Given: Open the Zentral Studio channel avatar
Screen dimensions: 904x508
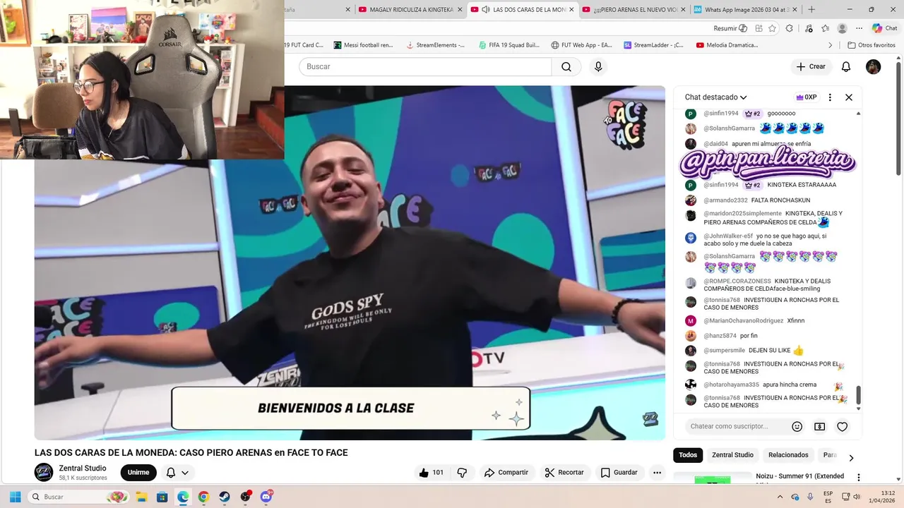Looking at the screenshot, I should (x=44, y=472).
